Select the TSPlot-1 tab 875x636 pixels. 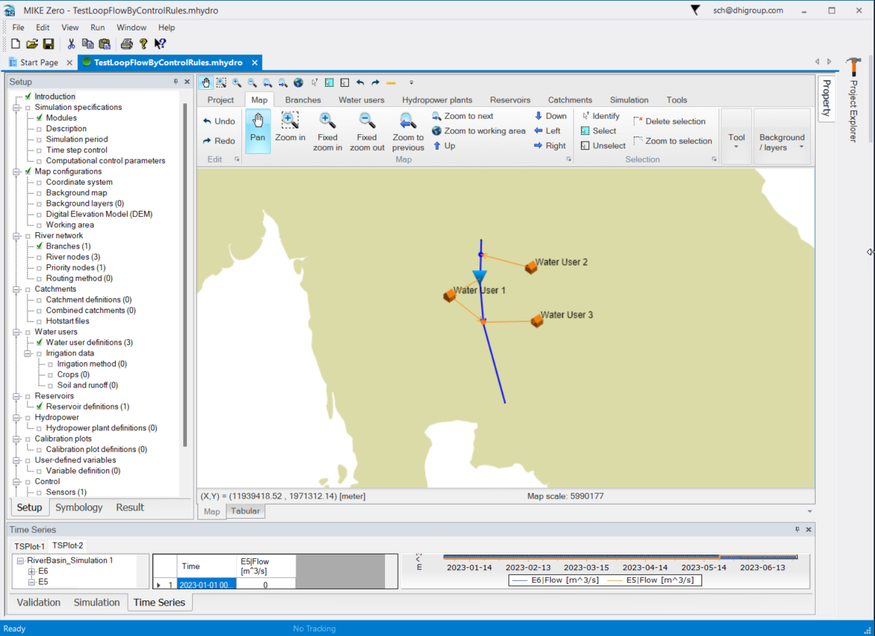click(x=29, y=546)
